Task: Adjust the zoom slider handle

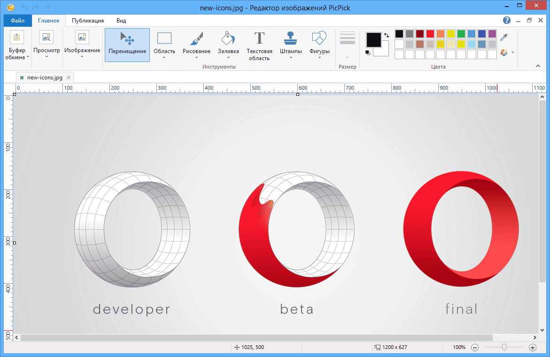Action: pos(504,347)
